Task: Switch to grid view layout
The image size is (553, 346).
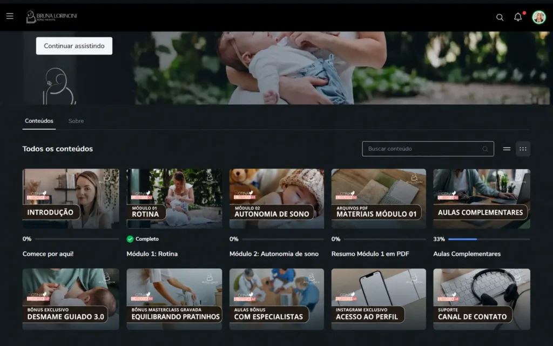Action: (523, 149)
